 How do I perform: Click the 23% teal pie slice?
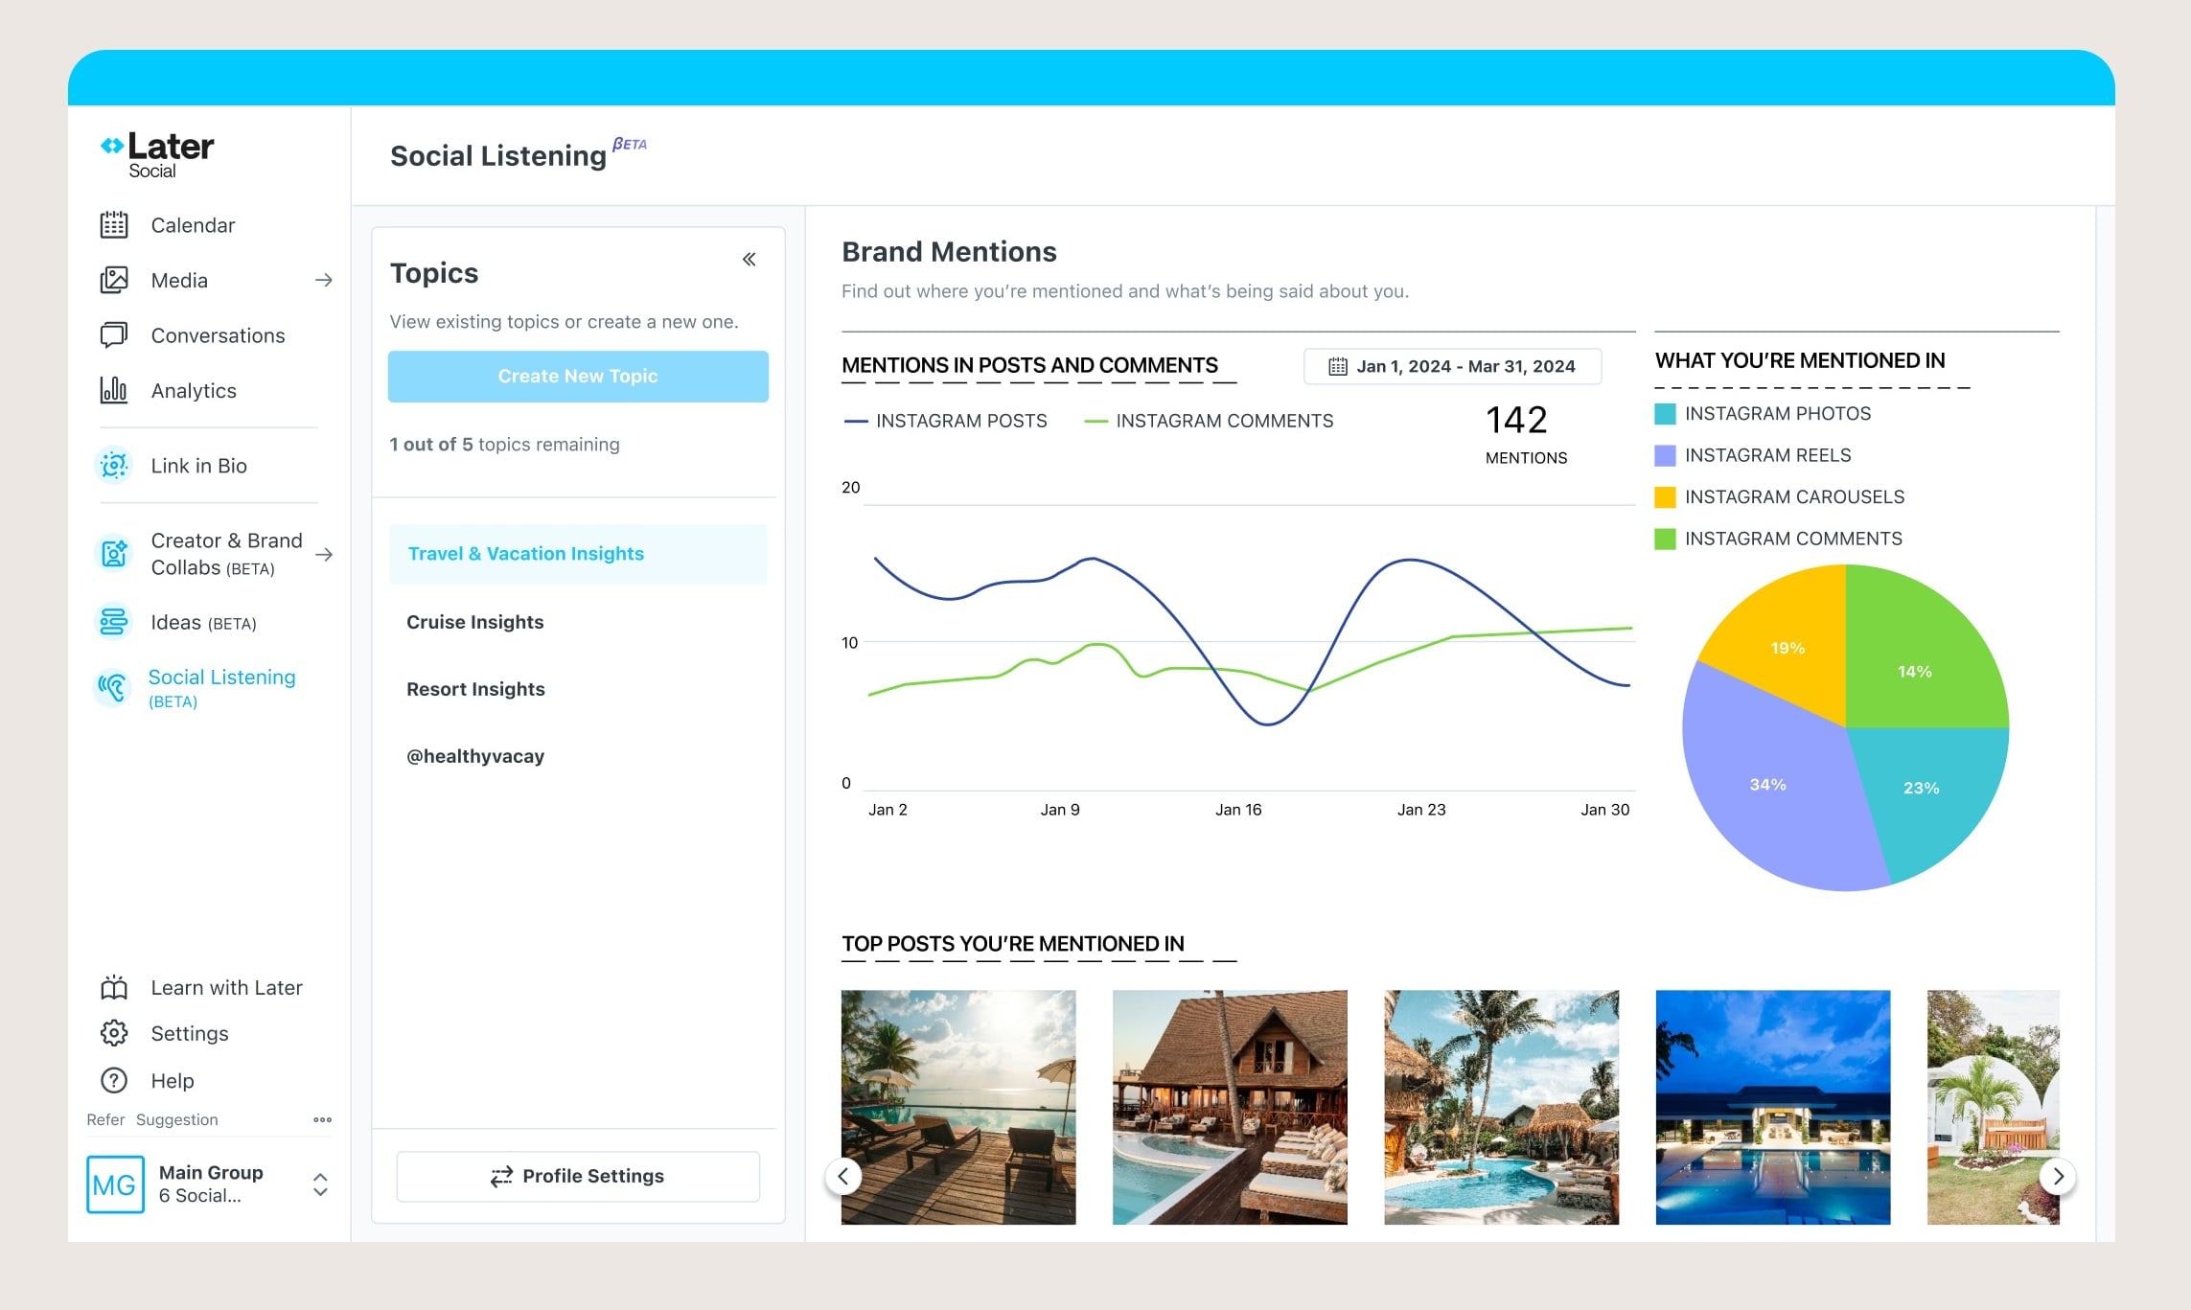(x=1921, y=788)
